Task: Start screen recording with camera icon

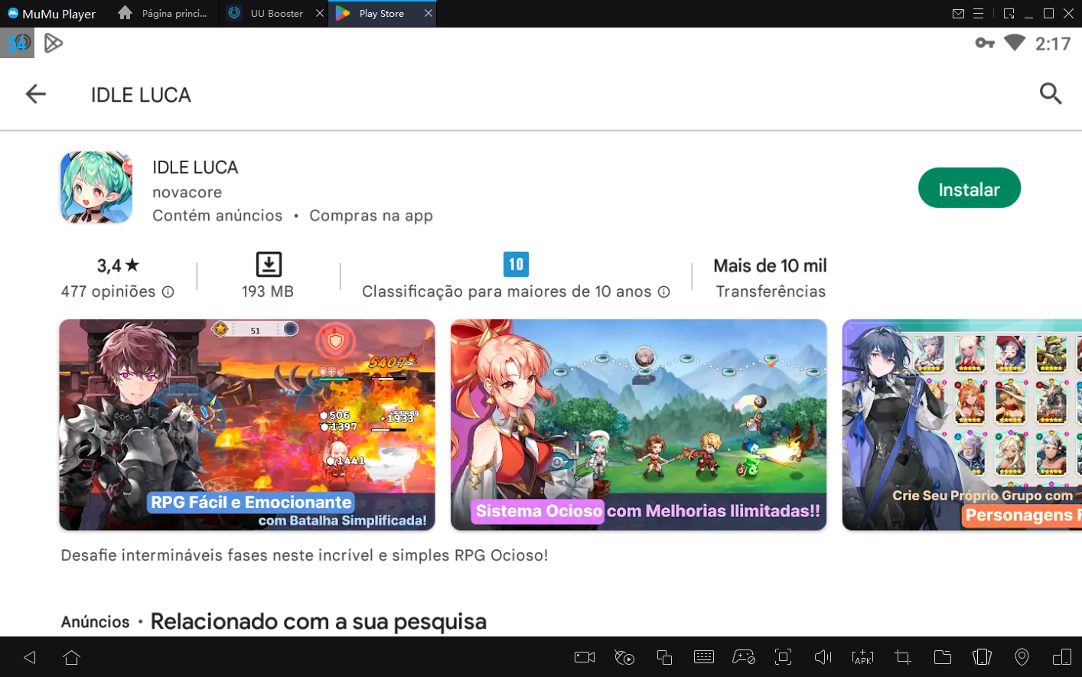Action: 585,657
